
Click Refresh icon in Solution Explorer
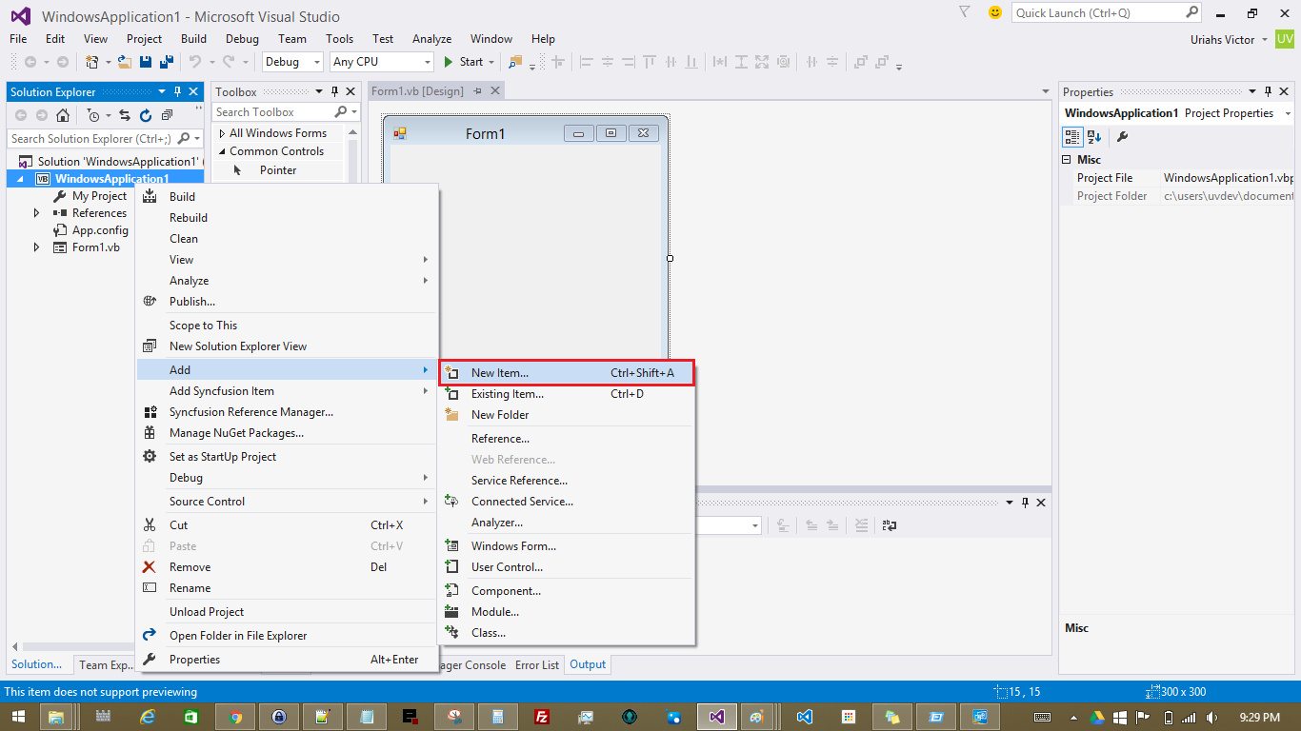pos(146,115)
